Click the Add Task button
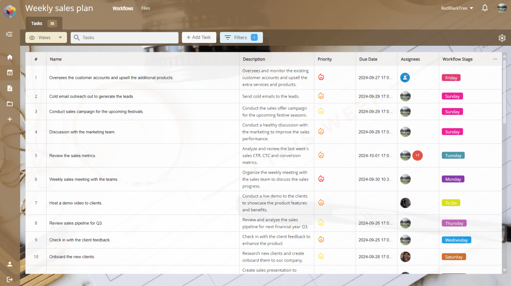Image resolution: width=511 pixels, height=286 pixels. coord(199,37)
